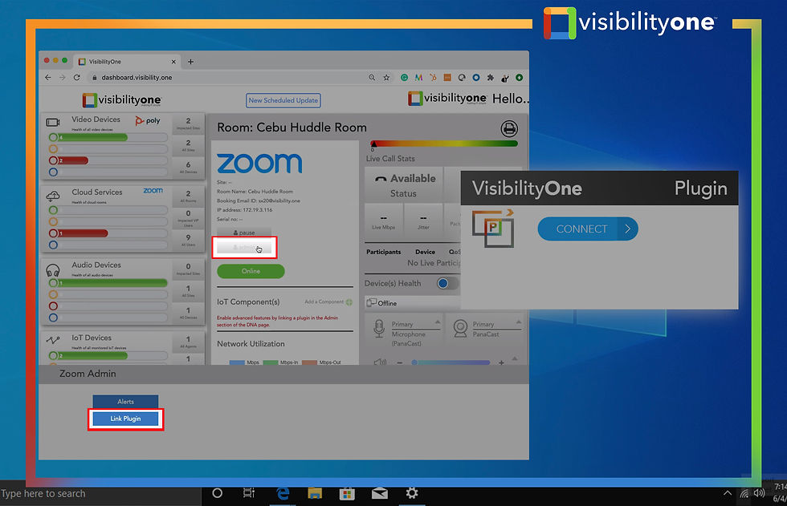
Task: Launch Microsoft Edge from the taskbar
Action: click(283, 493)
